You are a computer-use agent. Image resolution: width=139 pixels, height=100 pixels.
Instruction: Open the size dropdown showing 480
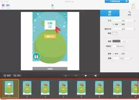124,21
